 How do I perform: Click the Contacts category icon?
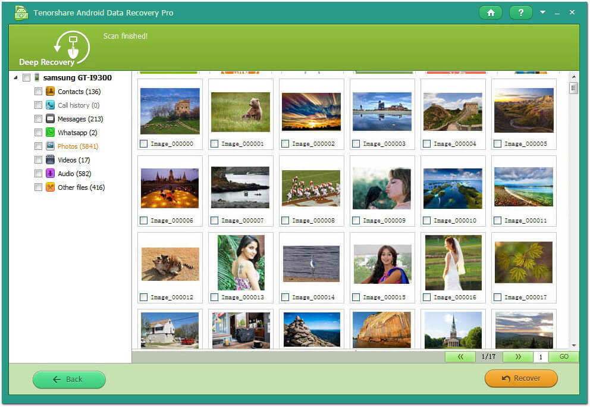coord(50,92)
